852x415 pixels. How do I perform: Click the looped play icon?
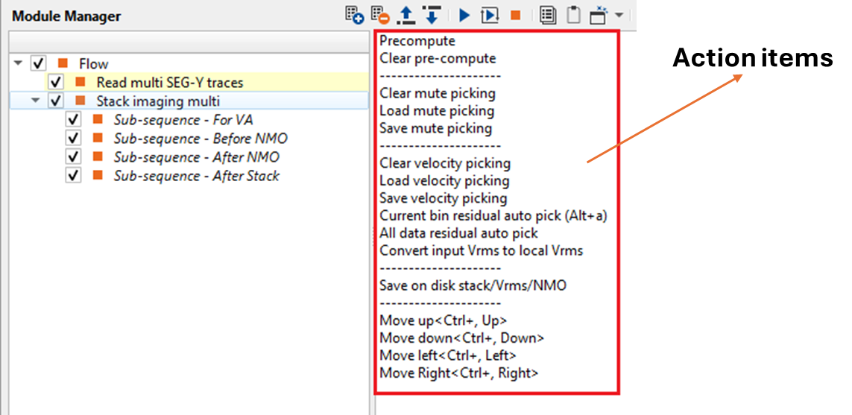pyautogui.click(x=490, y=15)
